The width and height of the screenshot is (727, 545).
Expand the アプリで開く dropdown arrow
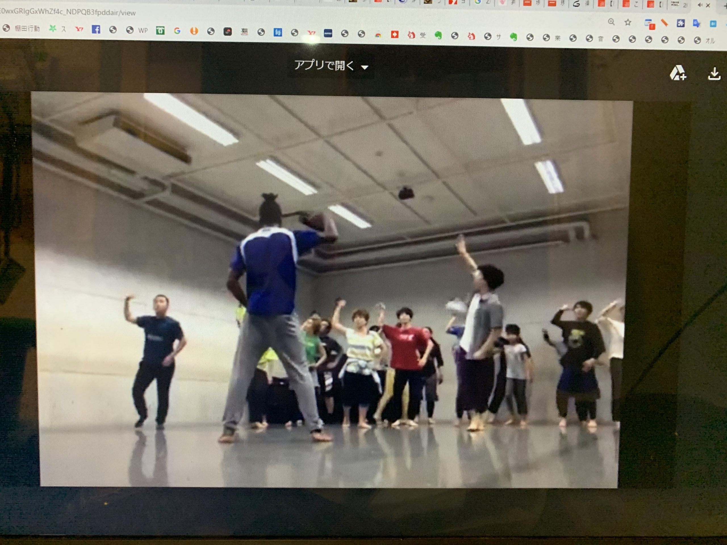[364, 67]
